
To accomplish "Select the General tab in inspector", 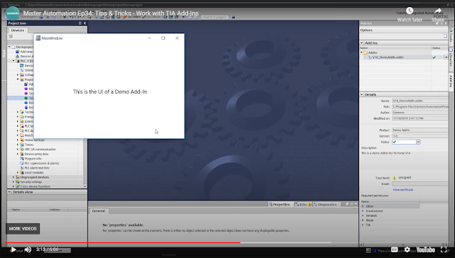I will [x=99, y=211].
